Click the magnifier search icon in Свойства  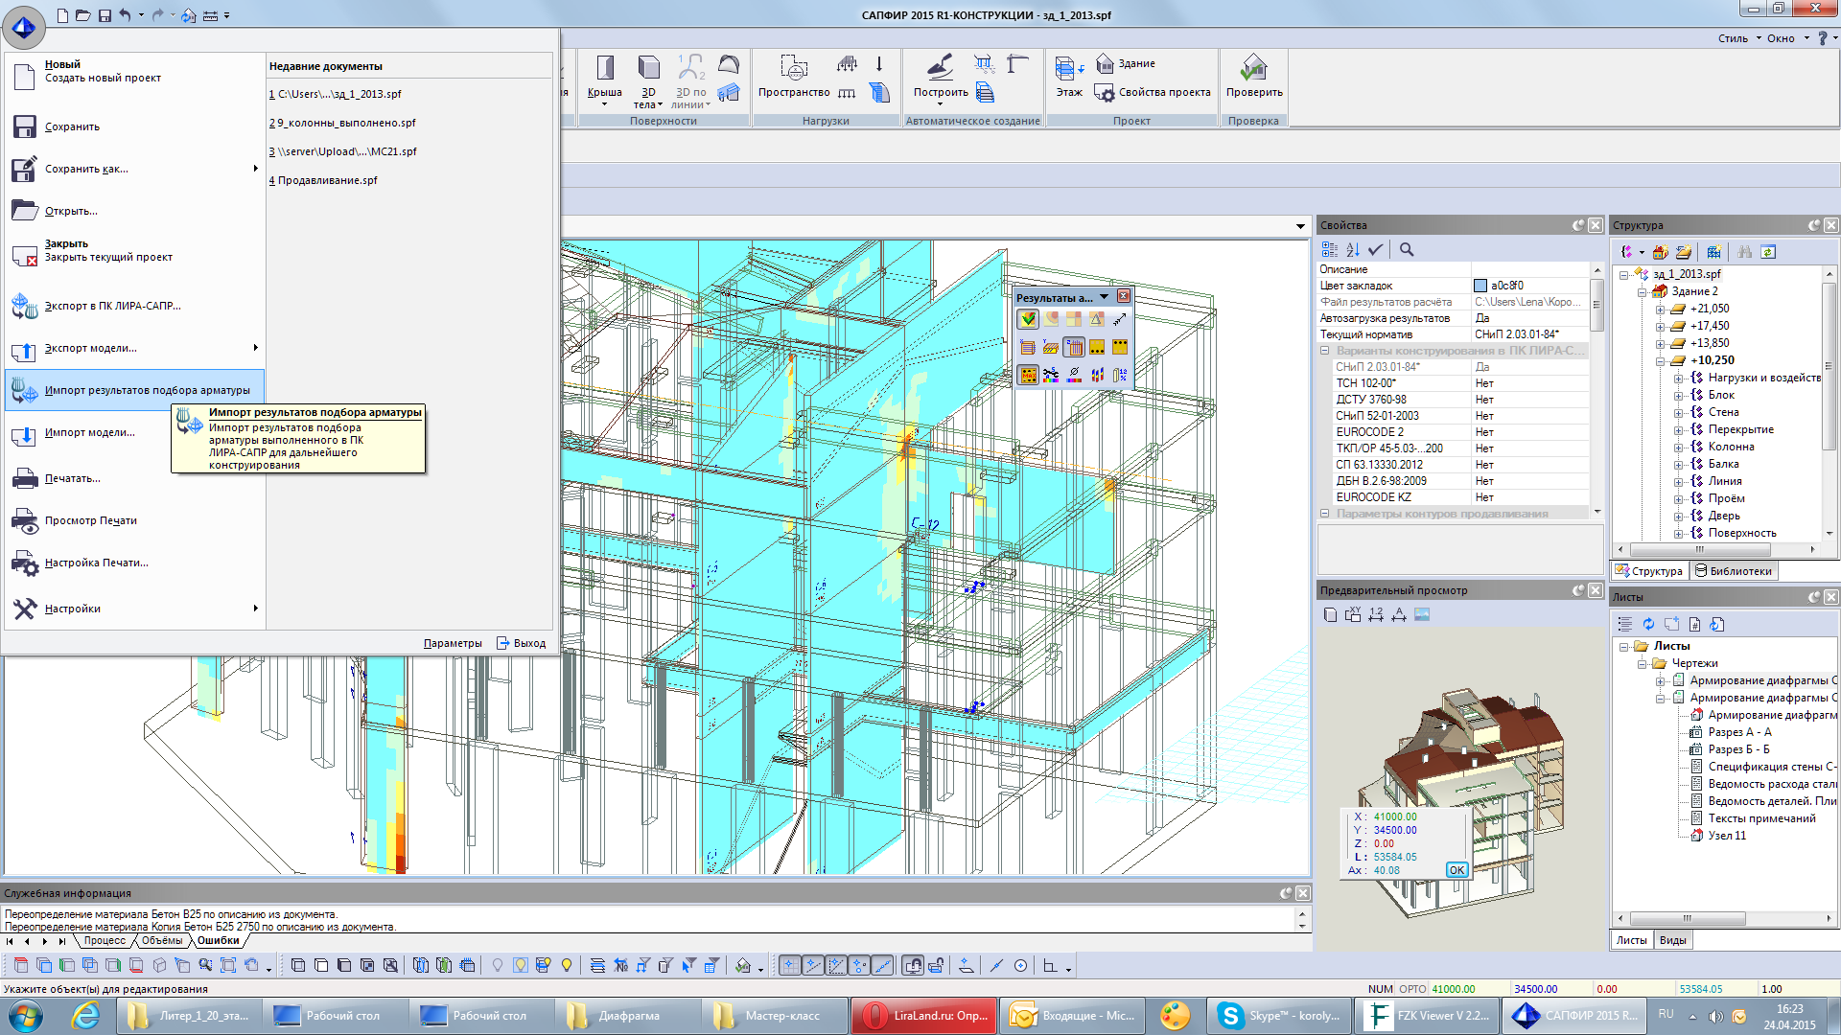[1407, 250]
